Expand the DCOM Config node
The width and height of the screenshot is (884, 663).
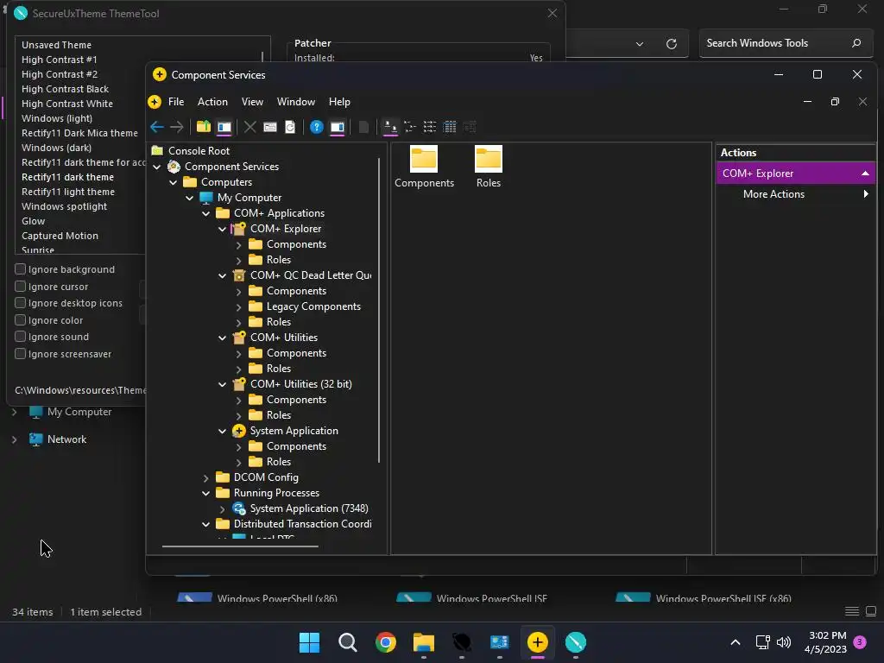[205, 477]
